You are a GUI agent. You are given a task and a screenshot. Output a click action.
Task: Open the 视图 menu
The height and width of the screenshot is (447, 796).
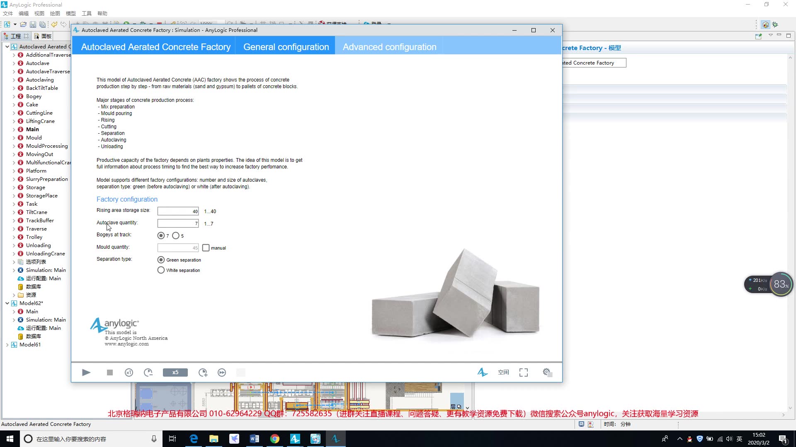39,14
